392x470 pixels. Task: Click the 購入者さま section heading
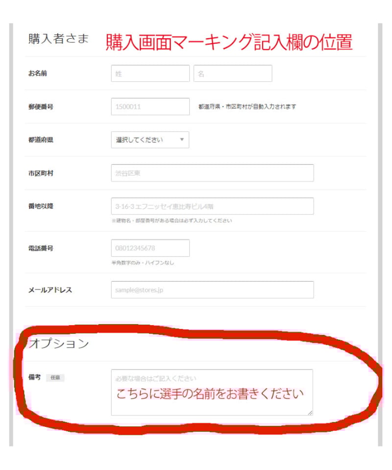click(x=59, y=39)
